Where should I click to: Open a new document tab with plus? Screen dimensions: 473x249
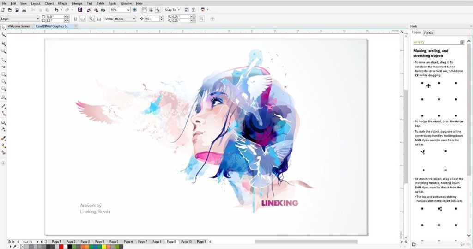(76, 26)
